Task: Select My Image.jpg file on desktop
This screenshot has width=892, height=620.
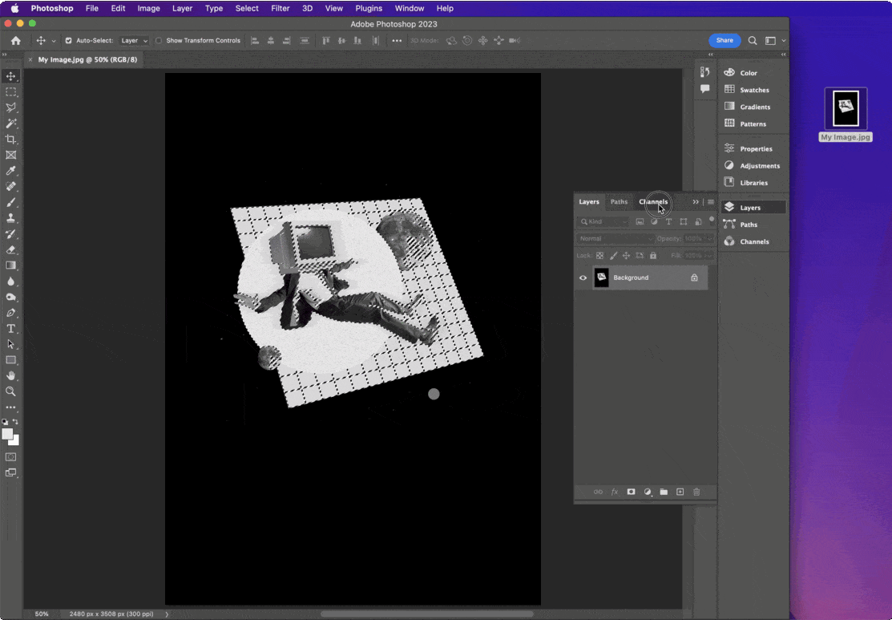Action: pos(846,115)
